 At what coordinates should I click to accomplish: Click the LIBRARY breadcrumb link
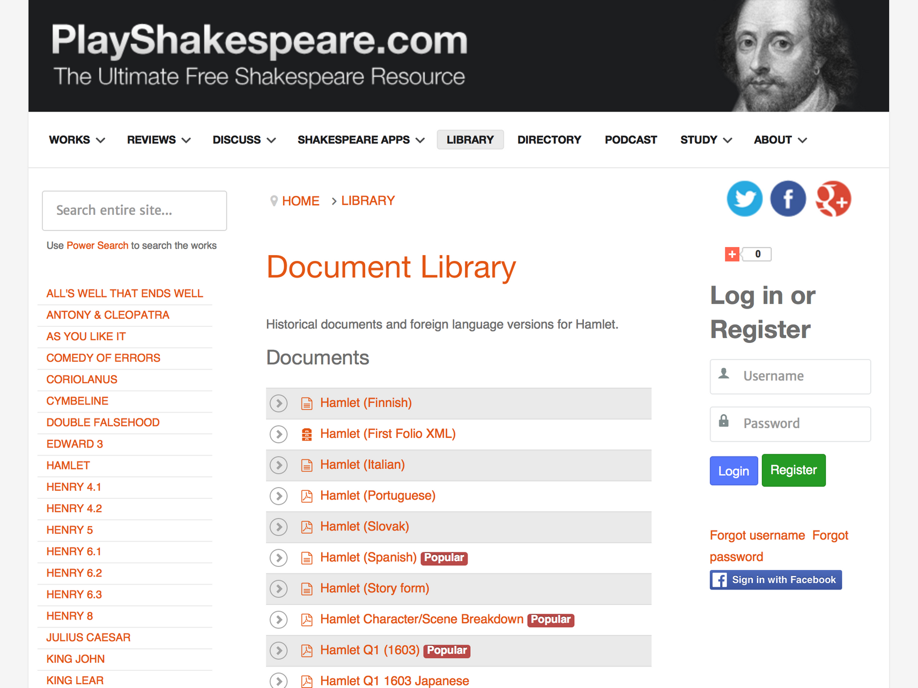point(368,201)
